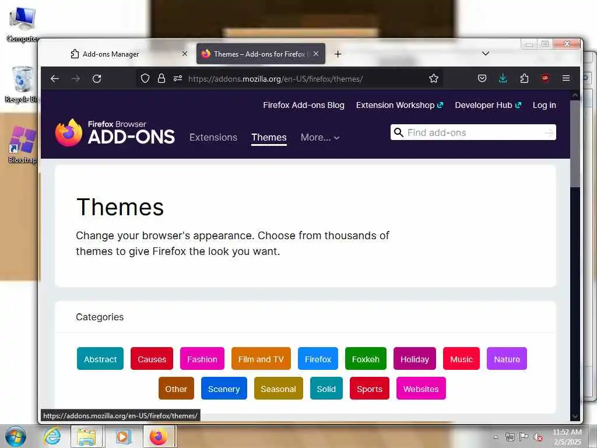Bookmark this page with the star
The image size is (597, 448).
[x=434, y=79]
